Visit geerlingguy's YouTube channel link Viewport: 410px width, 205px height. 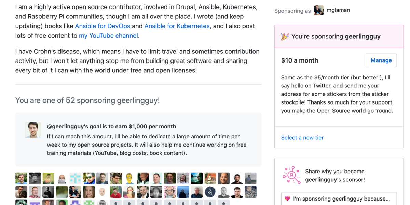(108, 35)
